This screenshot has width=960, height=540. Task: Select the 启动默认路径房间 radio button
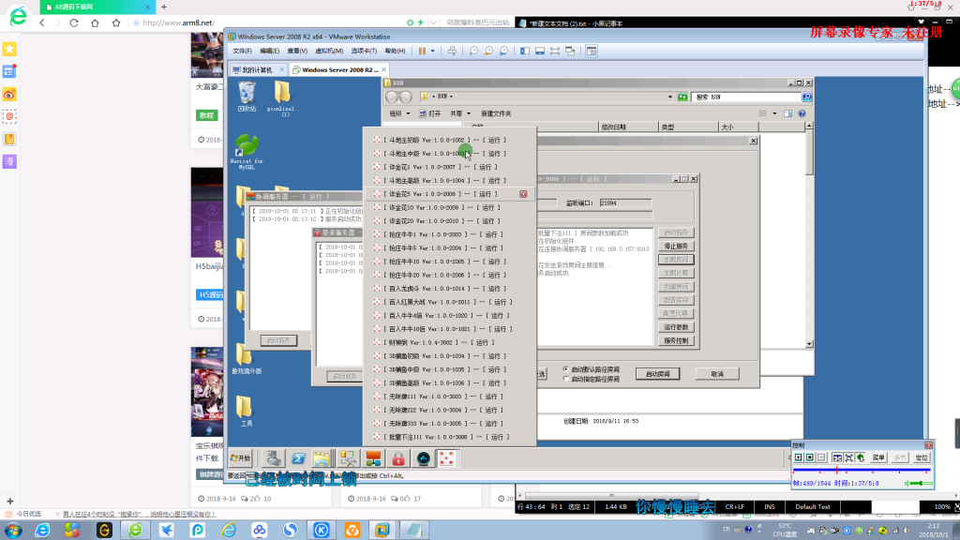pyautogui.click(x=565, y=369)
